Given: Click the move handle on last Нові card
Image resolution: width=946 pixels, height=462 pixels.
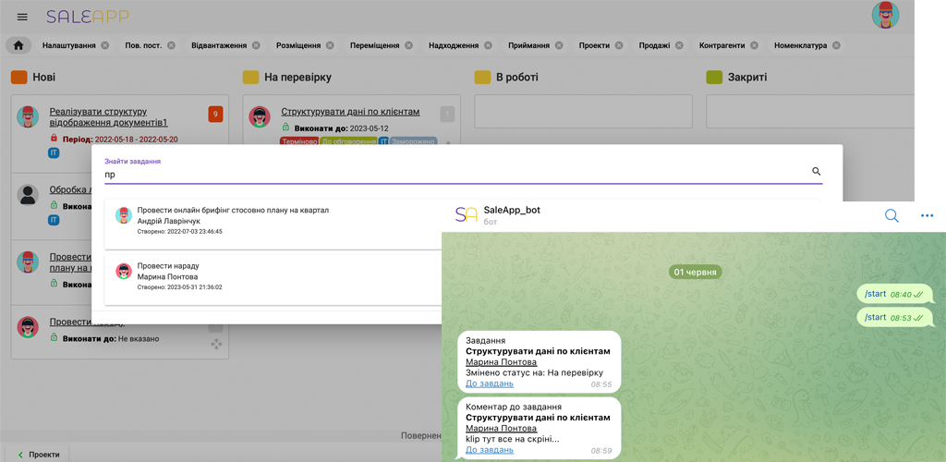Looking at the screenshot, I should click(215, 345).
